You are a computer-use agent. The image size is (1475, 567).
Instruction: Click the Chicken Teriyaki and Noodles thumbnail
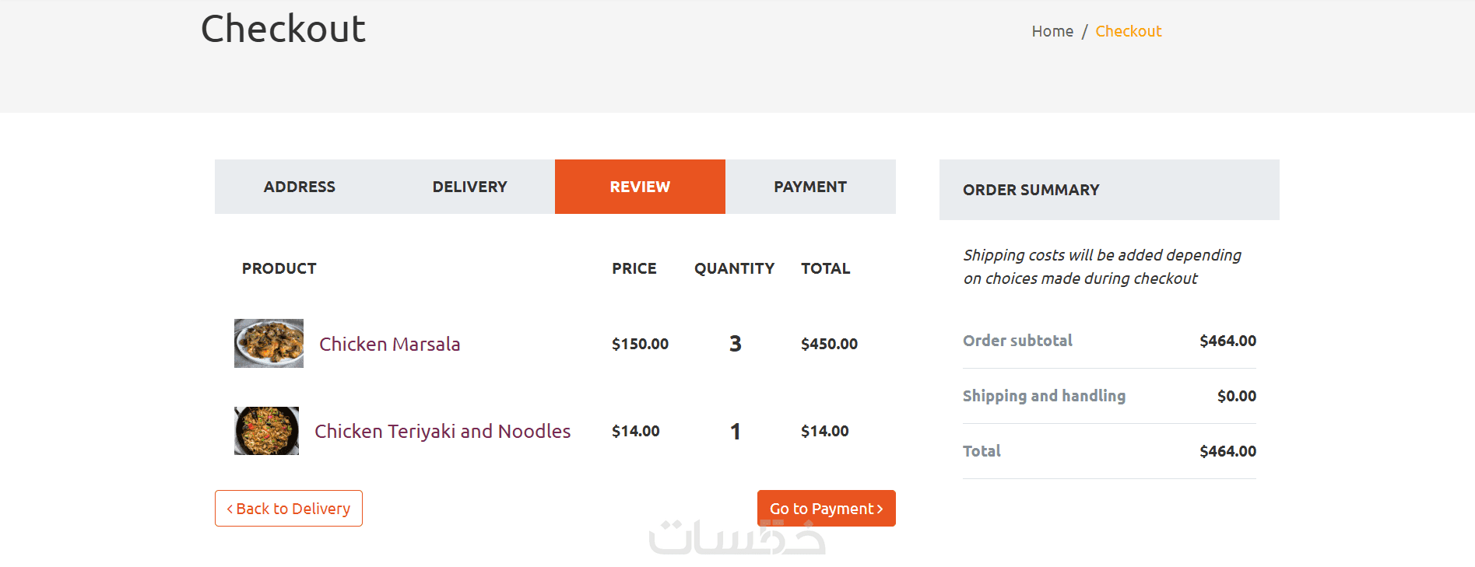click(x=266, y=431)
